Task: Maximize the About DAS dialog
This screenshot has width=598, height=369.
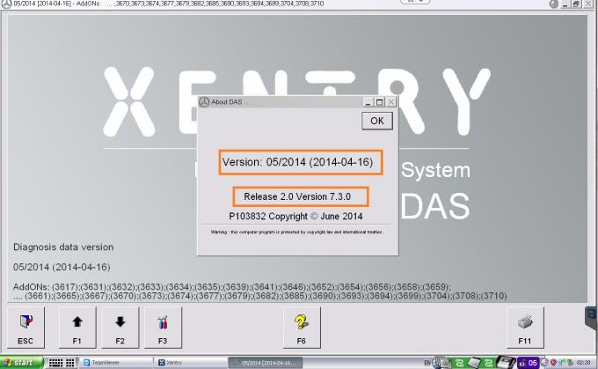Action: pos(379,102)
